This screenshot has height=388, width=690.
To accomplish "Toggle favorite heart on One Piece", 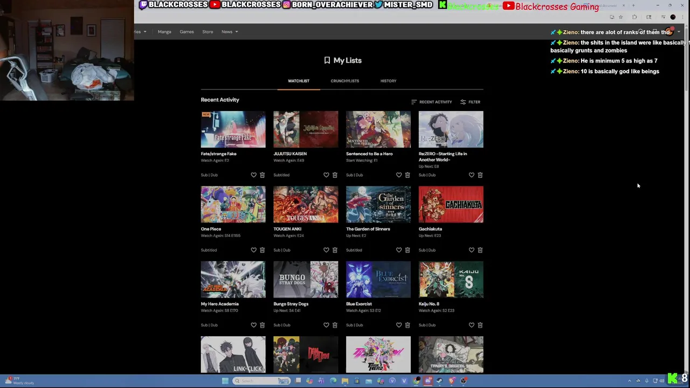I will click(253, 250).
